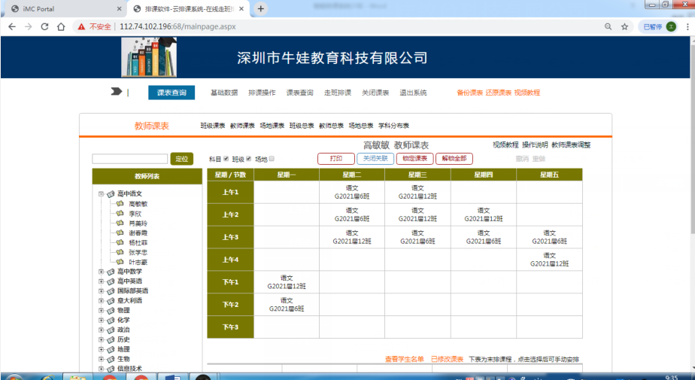
Task: Click the yellow icon beside teacher 李欣
Action: pos(120,213)
